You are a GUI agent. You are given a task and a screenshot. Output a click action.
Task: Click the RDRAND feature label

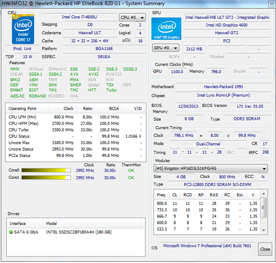[x=38, y=96]
